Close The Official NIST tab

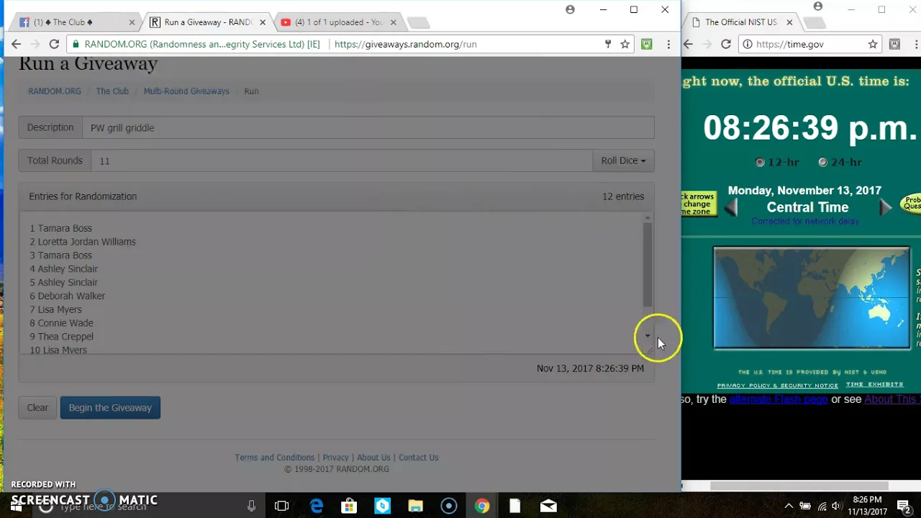789,22
